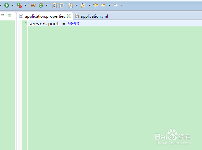Open the Previous Annotation dropdown arrow

(x=89, y=5)
